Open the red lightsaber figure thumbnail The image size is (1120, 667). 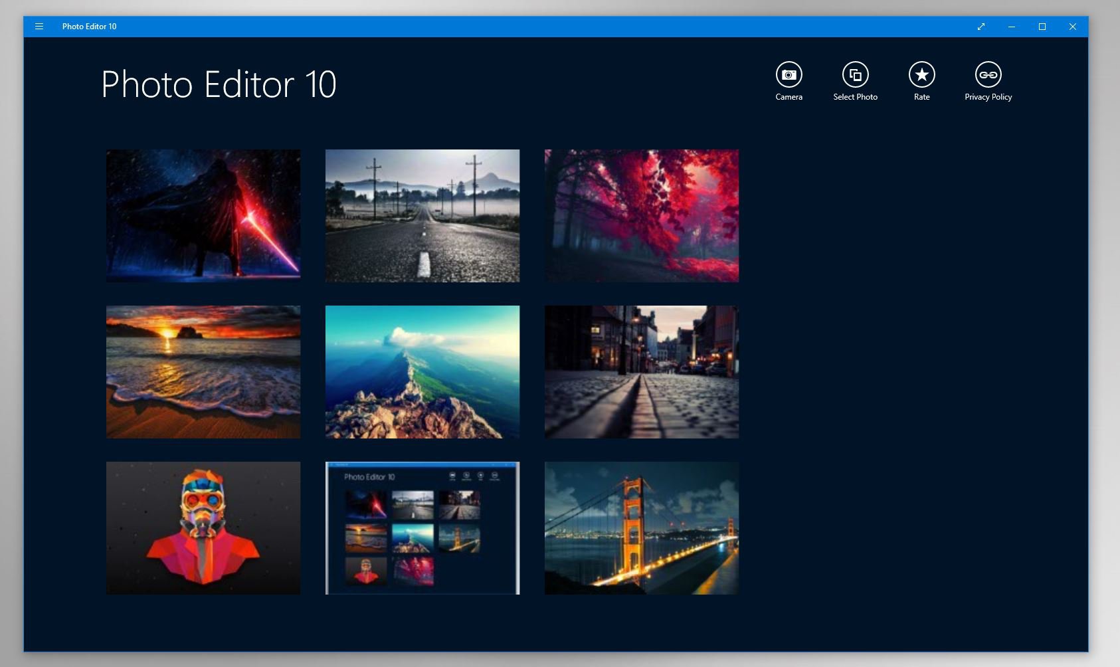203,216
